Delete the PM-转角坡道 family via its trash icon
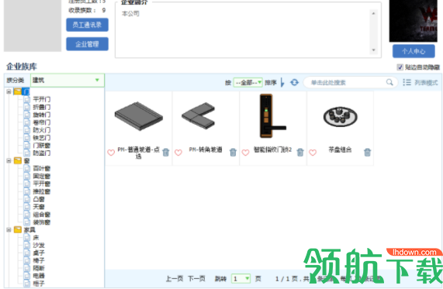The height and width of the screenshot is (289, 443). click(233, 153)
